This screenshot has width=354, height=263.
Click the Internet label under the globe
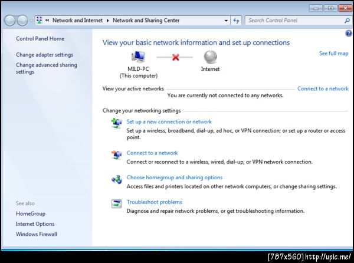pyautogui.click(x=211, y=69)
